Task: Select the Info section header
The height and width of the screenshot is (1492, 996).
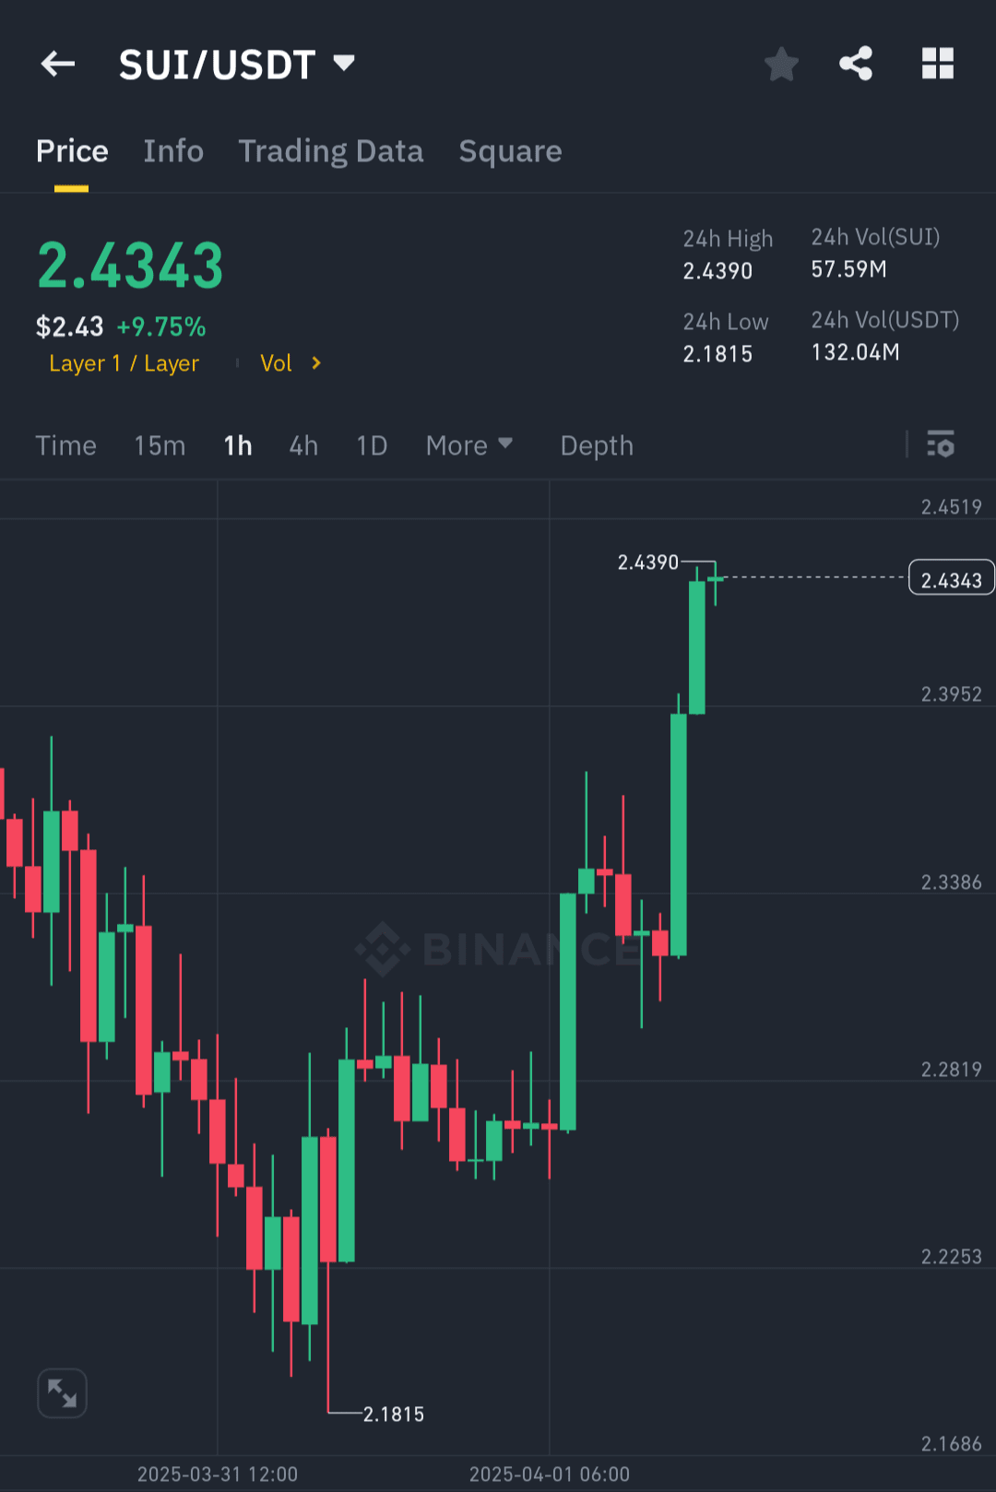Action: coord(172,151)
